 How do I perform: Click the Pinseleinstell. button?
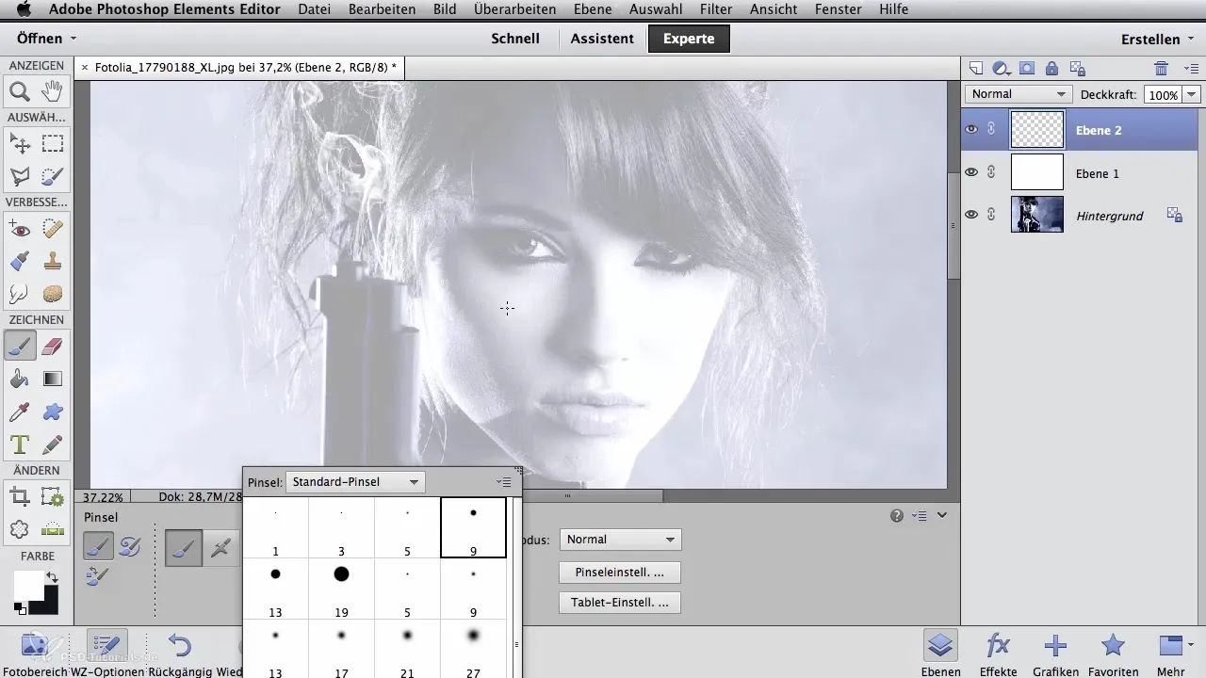620,573
